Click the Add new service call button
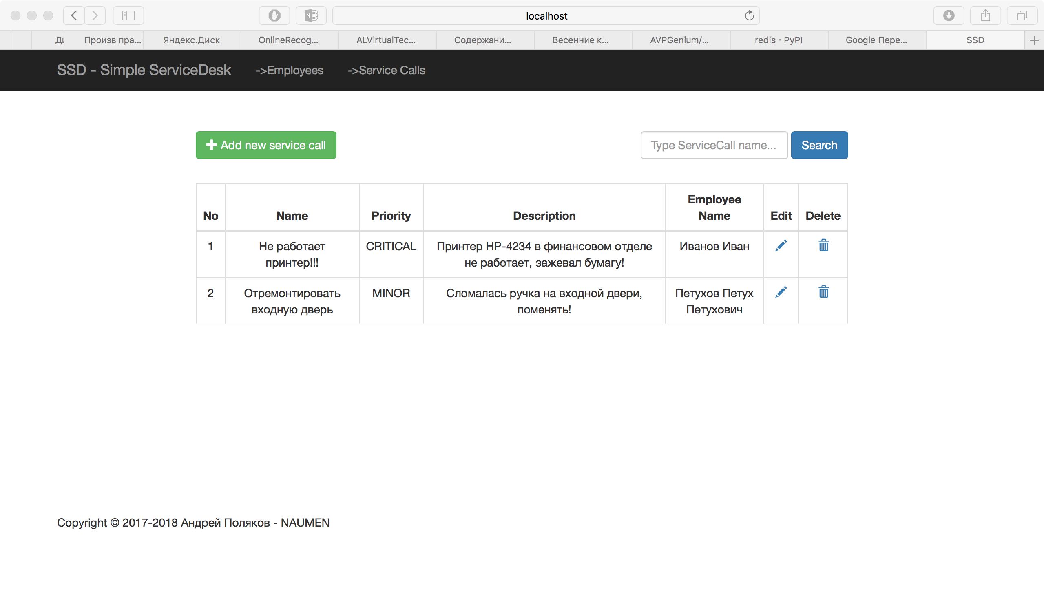Viewport: 1044px width, 596px height. point(266,145)
